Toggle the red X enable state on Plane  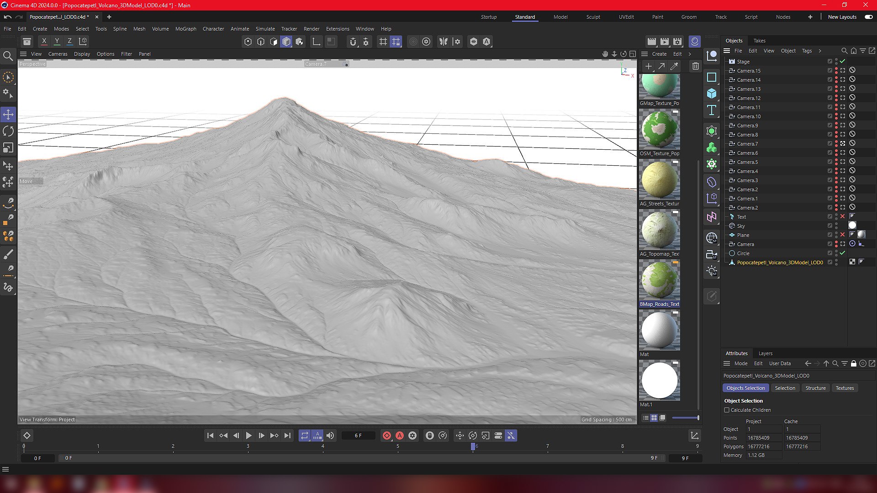(x=843, y=235)
